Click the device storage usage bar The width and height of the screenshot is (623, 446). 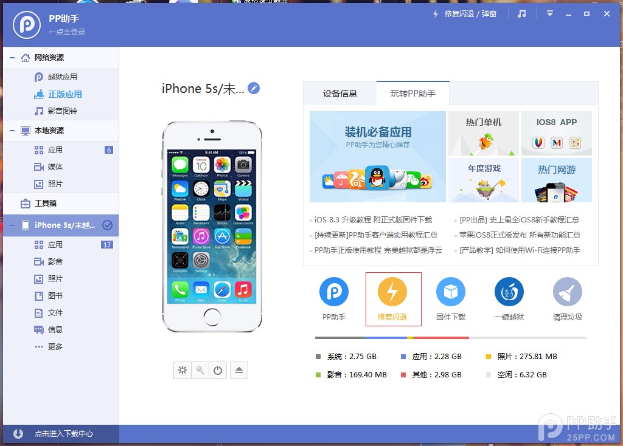(450, 338)
